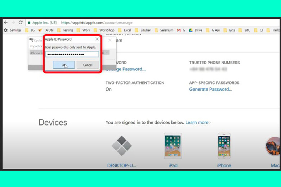Screen dimensions: 281x187
Task: Click the APP-SPECIFIC PASSWORDS heading
Action: pyautogui.click(x=214, y=83)
